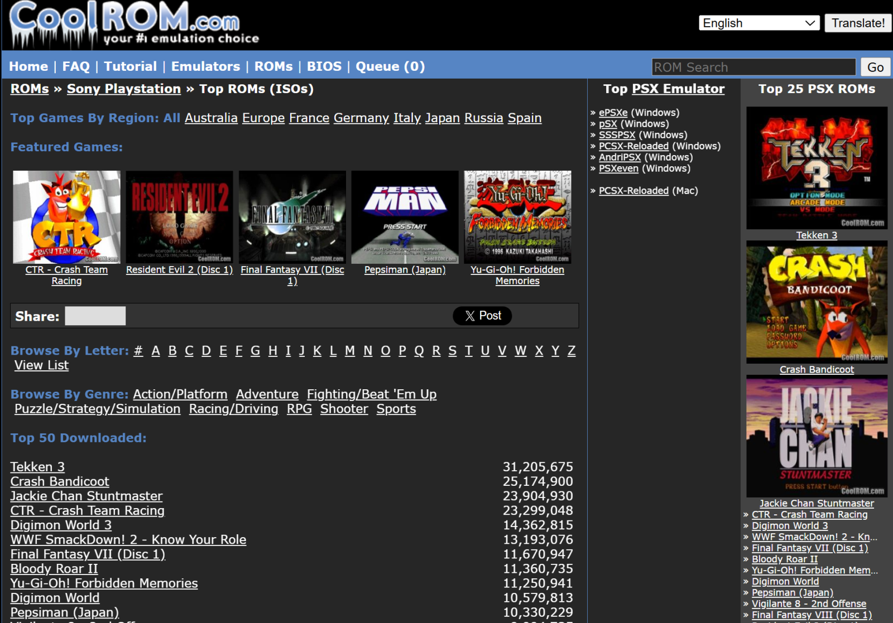
Task: Filter top games by Italy region
Action: 407,118
